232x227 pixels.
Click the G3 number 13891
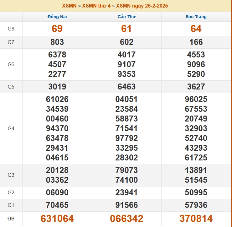click(x=196, y=170)
